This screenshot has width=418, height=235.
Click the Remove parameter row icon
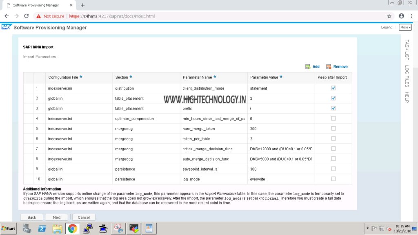329,67
